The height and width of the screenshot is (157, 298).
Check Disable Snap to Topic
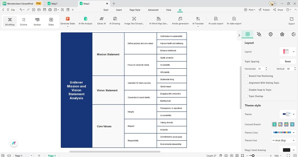[246, 90]
